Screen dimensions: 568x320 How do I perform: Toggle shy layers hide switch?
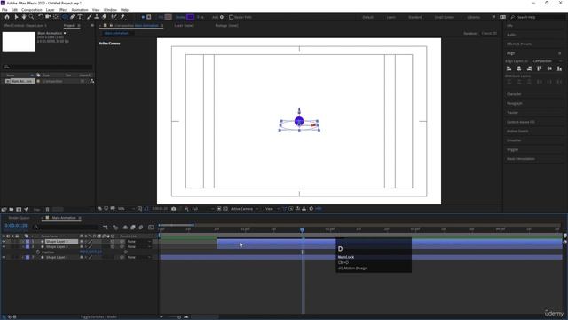tap(125, 228)
